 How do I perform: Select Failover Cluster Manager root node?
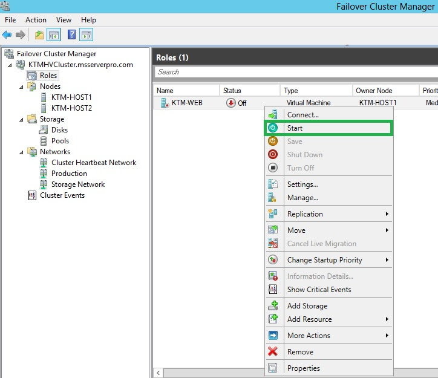click(56, 54)
